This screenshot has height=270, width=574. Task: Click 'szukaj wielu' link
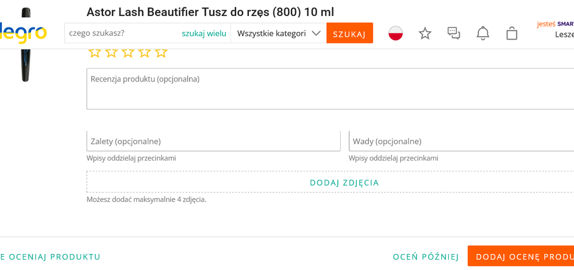pyautogui.click(x=204, y=33)
